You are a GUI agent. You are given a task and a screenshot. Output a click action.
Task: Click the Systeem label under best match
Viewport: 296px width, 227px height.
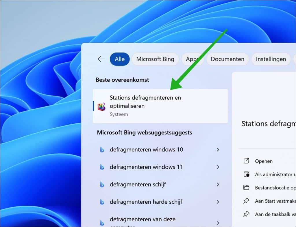(119, 114)
